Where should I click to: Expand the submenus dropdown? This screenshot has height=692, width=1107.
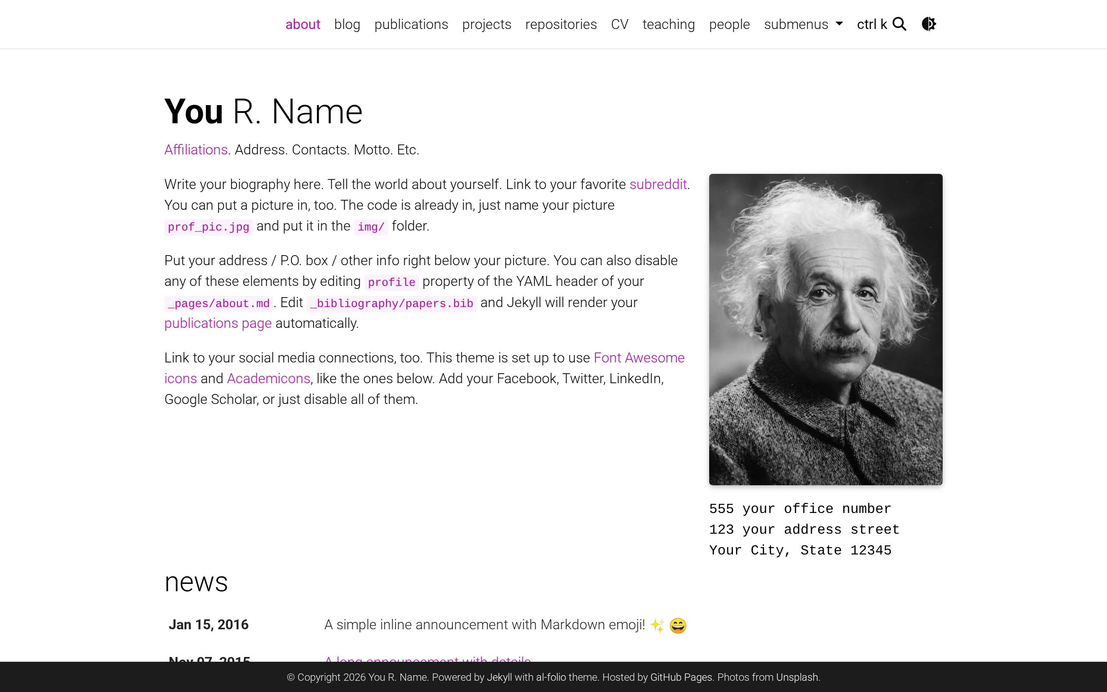pyautogui.click(x=803, y=24)
